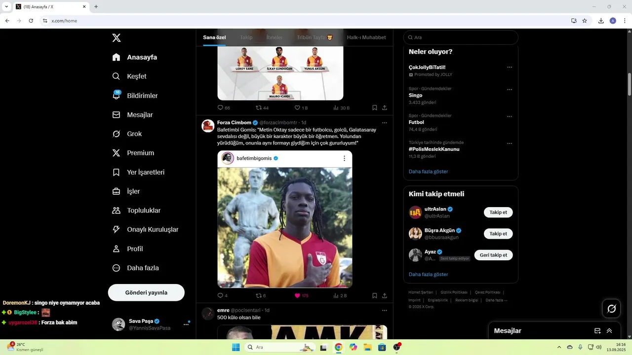Bookmark this page with star icon
Viewport: 632px width, 355px height.
coord(585,21)
